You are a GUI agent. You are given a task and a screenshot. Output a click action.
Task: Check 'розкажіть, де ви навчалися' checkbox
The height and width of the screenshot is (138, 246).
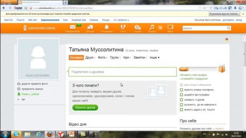point(181,105)
